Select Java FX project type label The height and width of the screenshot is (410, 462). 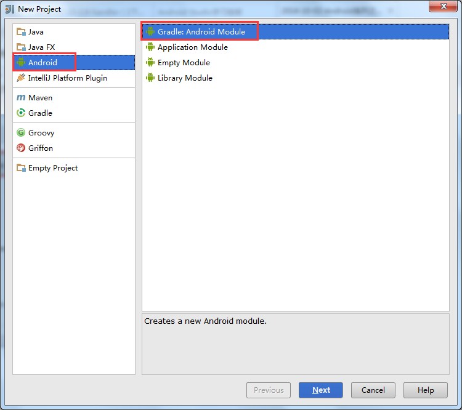point(41,47)
